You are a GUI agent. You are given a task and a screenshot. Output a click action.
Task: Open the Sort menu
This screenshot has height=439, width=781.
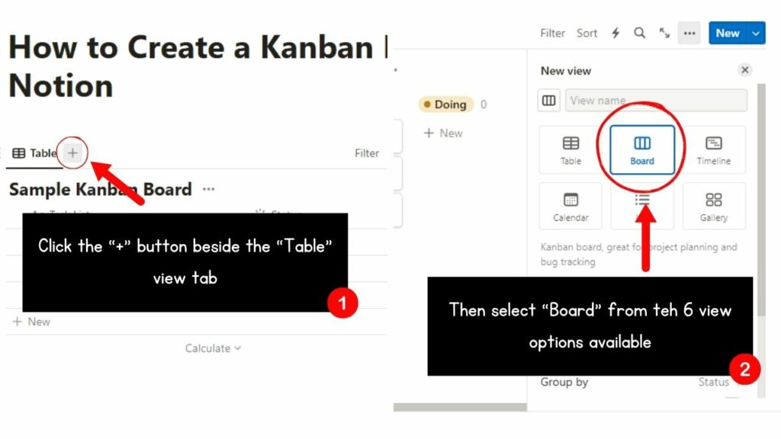click(x=587, y=33)
